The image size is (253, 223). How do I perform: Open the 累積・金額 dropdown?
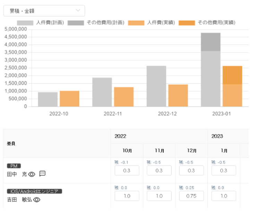tap(44, 11)
